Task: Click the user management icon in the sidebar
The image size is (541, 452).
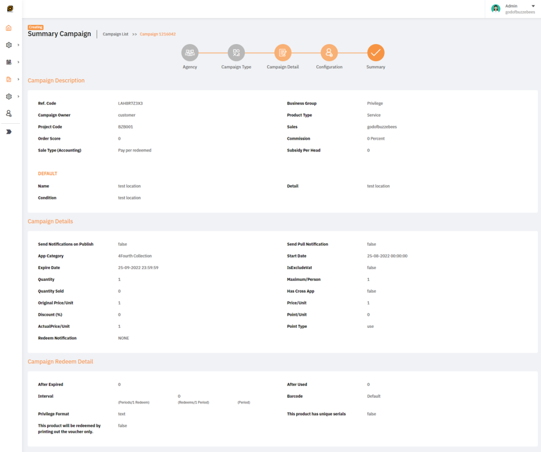Action: coord(8,113)
